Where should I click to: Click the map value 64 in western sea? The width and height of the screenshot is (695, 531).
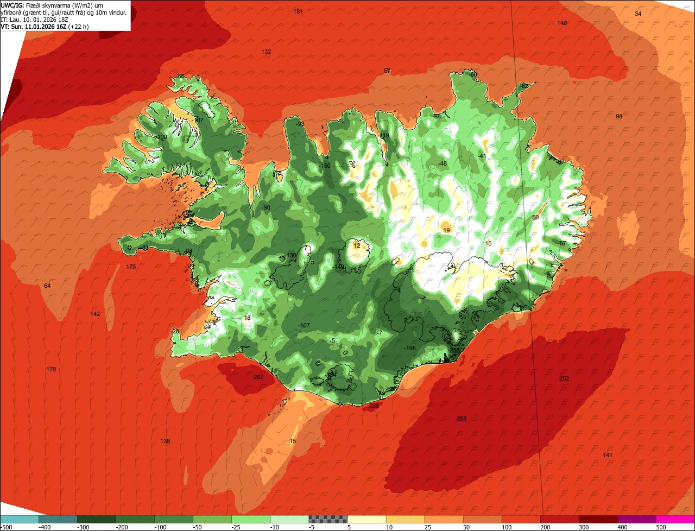tap(47, 286)
